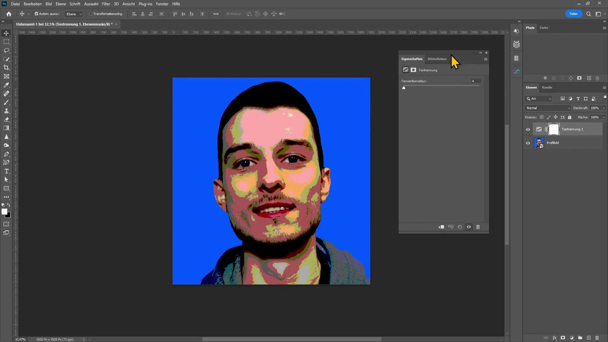Select the Eyedropper tool
Image resolution: width=608 pixels, height=342 pixels.
pyautogui.click(x=6, y=85)
